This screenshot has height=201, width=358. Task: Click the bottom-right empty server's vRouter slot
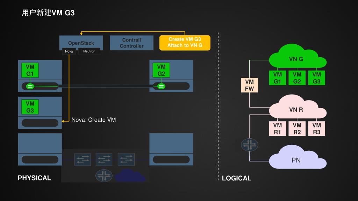coord(171,159)
